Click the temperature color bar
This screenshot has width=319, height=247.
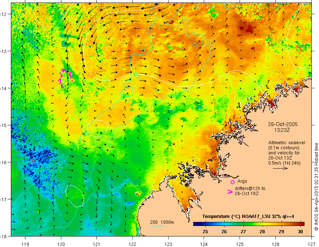[249, 224]
